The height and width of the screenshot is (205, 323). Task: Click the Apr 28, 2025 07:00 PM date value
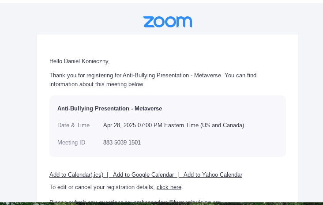(x=132, y=125)
